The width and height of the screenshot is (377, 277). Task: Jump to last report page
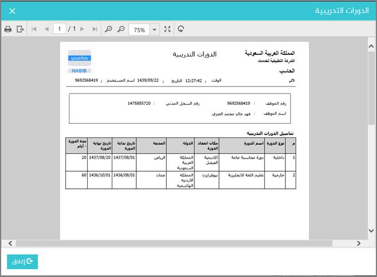tap(95, 29)
